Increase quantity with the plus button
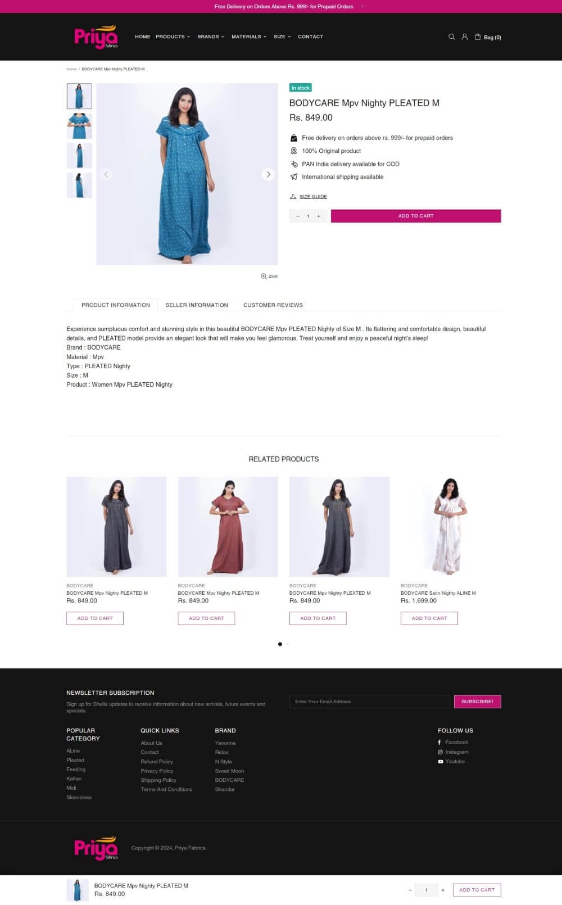The image size is (562, 905). tap(319, 216)
